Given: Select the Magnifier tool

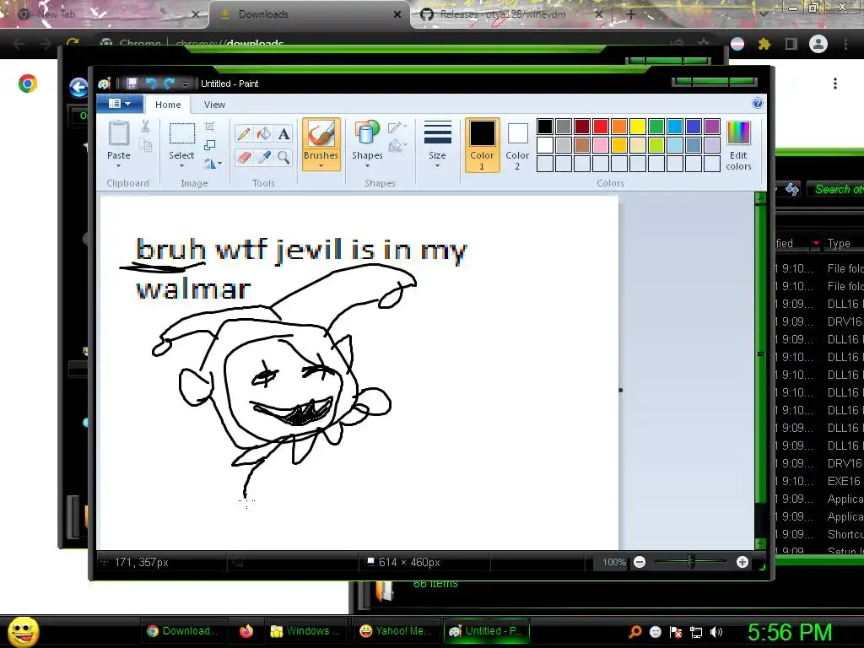Looking at the screenshot, I should coord(283,158).
